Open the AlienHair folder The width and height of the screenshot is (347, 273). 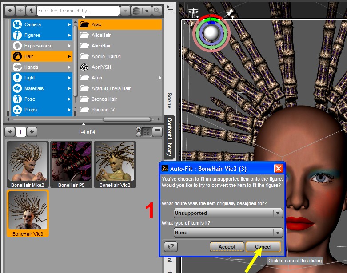pos(120,46)
